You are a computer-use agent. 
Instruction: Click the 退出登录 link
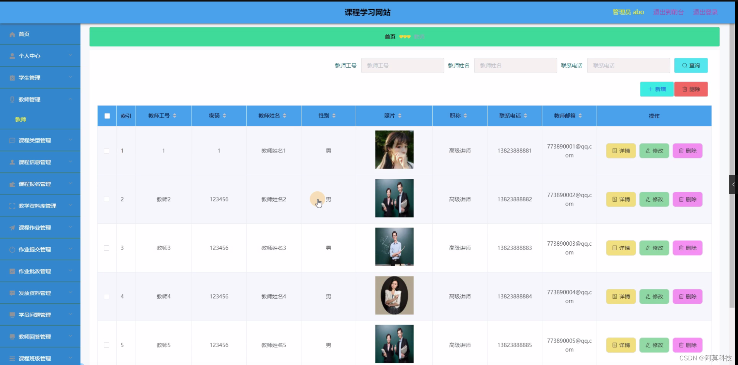(705, 12)
